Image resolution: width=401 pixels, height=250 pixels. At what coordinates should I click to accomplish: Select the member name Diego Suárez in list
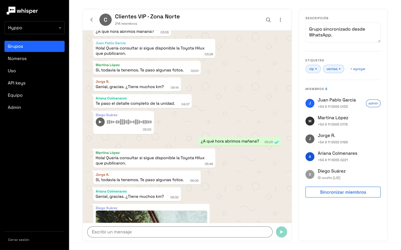coord(332,171)
